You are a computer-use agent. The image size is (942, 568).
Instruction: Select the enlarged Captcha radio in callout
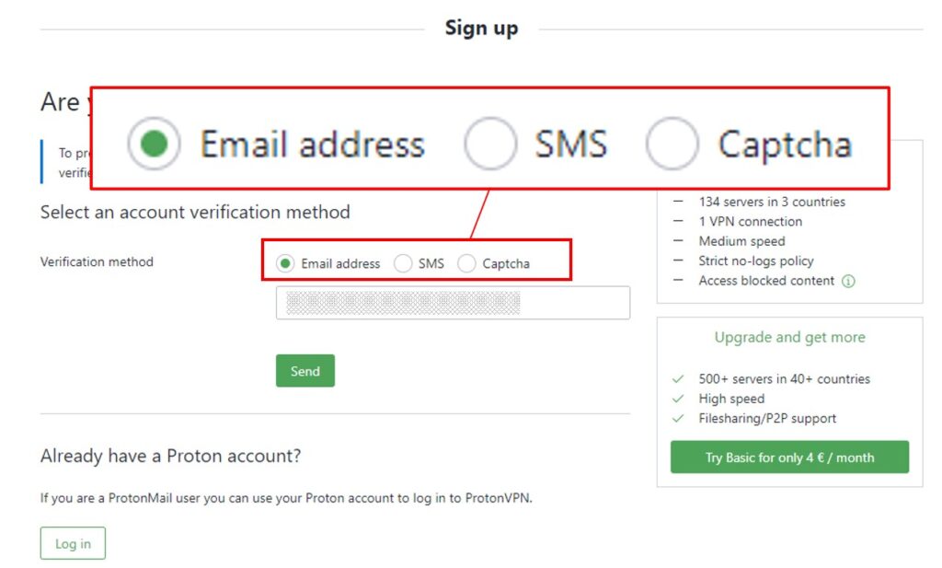[x=672, y=144]
